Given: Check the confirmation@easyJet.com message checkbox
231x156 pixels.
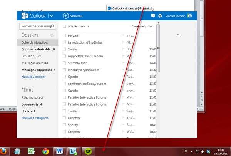Looking at the screenshot, I should [x=64, y=84].
